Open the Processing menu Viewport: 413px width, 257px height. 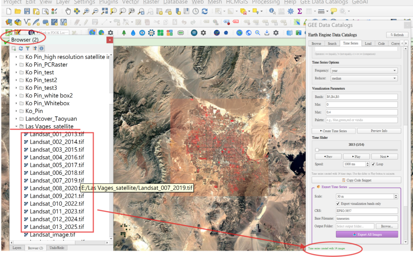pyautogui.click(x=266, y=2)
